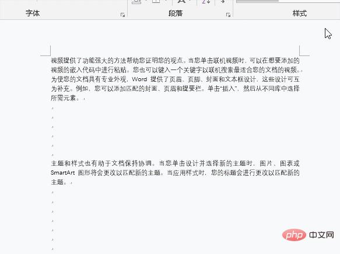This screenshot has width=340, height=254.
Task: Click the word Word in the first paragraph
Action: pyautogui.click(x=139, y=79)
